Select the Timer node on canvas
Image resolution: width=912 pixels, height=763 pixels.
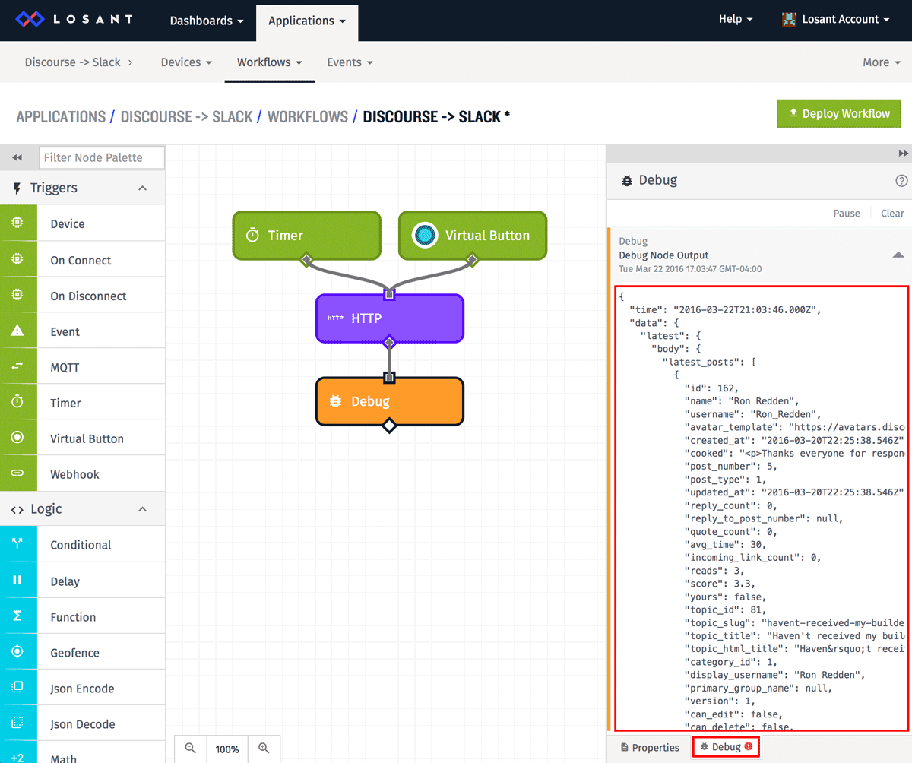[306, 236]
